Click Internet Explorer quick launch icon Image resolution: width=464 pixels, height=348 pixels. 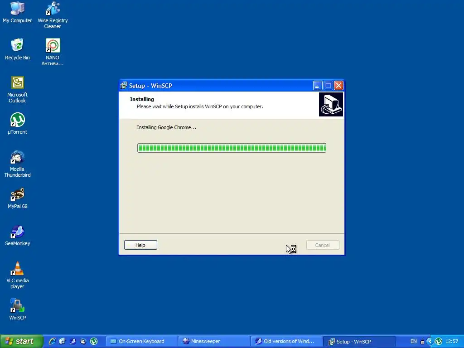[52, 341]
